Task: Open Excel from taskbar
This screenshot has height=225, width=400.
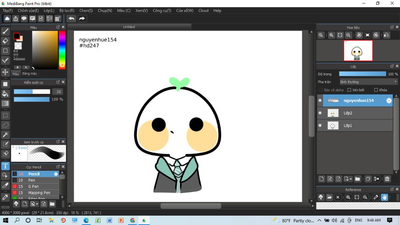Action: click(x=98, y=220)
